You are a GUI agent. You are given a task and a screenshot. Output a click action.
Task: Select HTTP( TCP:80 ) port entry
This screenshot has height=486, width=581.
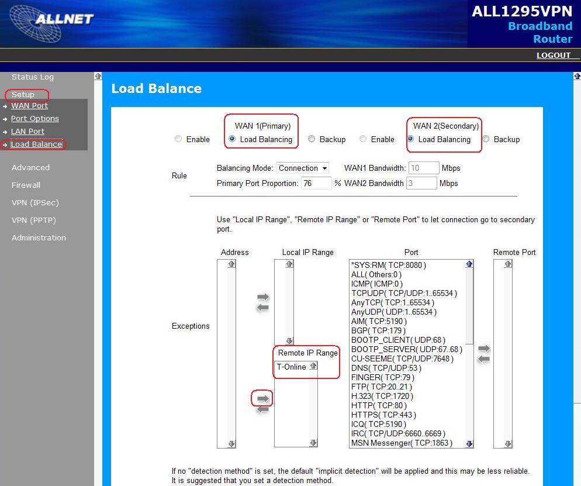[379, 405]
